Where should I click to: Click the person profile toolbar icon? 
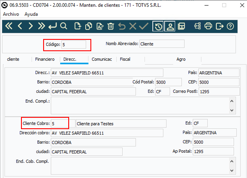coord(170,26)
